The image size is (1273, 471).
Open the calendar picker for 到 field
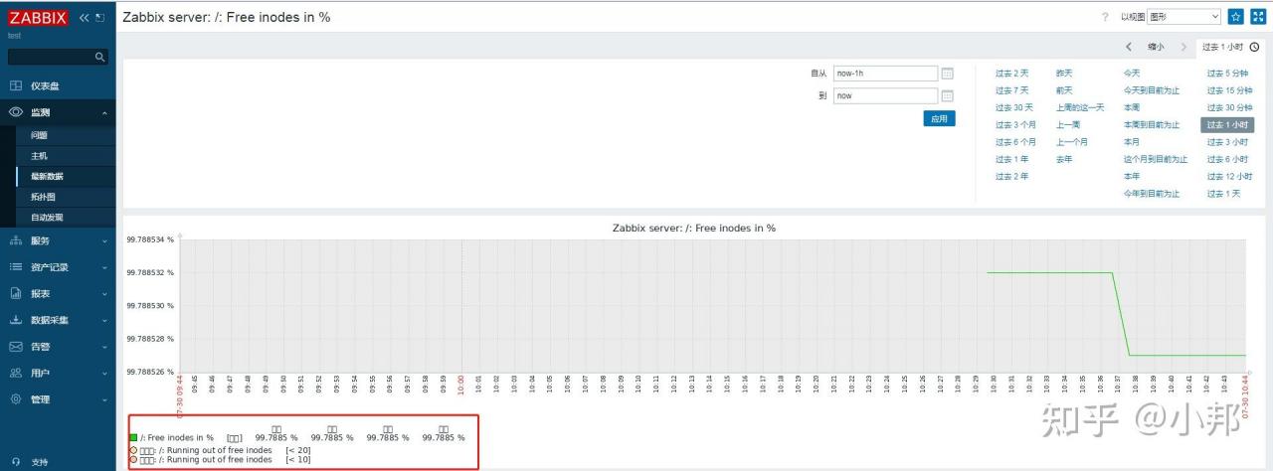tap(947, 96)
